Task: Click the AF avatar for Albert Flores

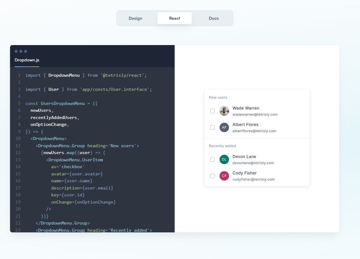Action: point(224,127)
